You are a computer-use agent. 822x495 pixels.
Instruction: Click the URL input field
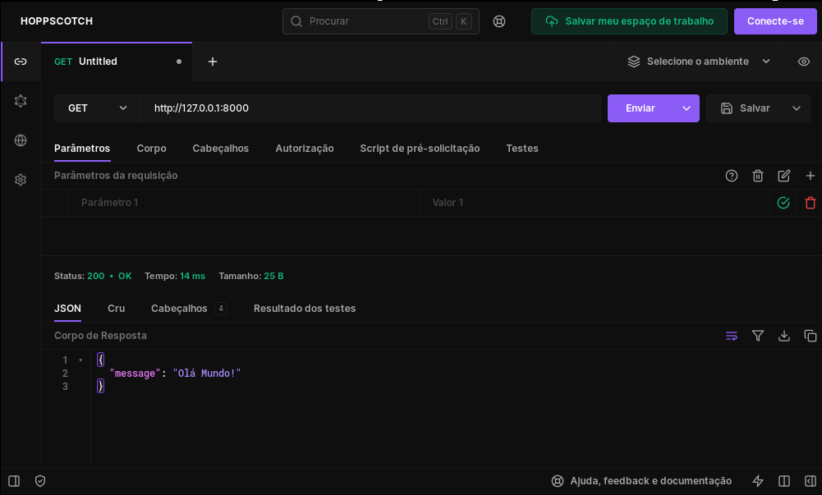[370, 108]
